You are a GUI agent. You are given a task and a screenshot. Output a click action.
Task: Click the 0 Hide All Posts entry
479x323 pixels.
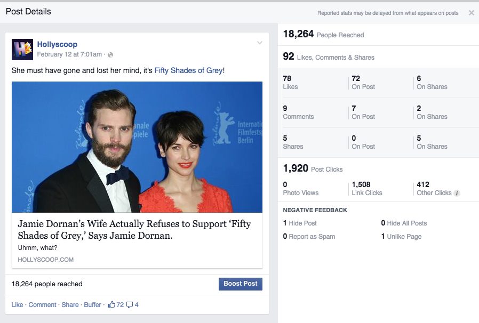pos(404,223)
